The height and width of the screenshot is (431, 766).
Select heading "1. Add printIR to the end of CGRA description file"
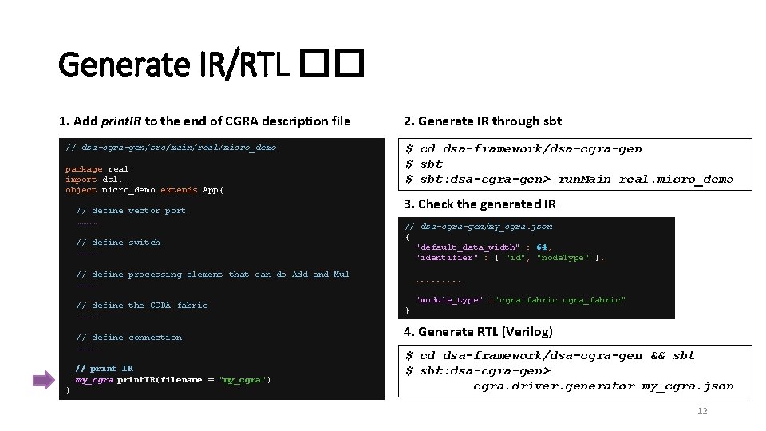point(205,121)
